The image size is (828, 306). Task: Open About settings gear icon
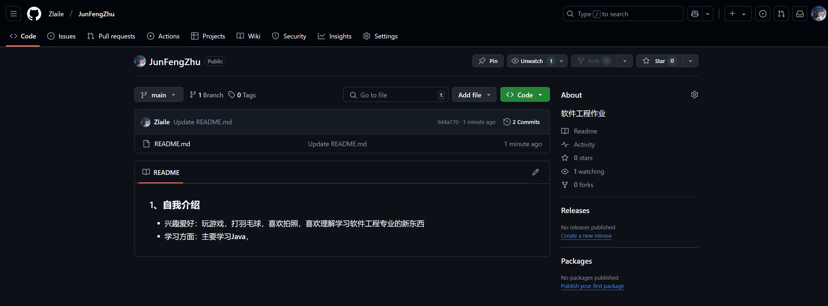click(694, 94)
